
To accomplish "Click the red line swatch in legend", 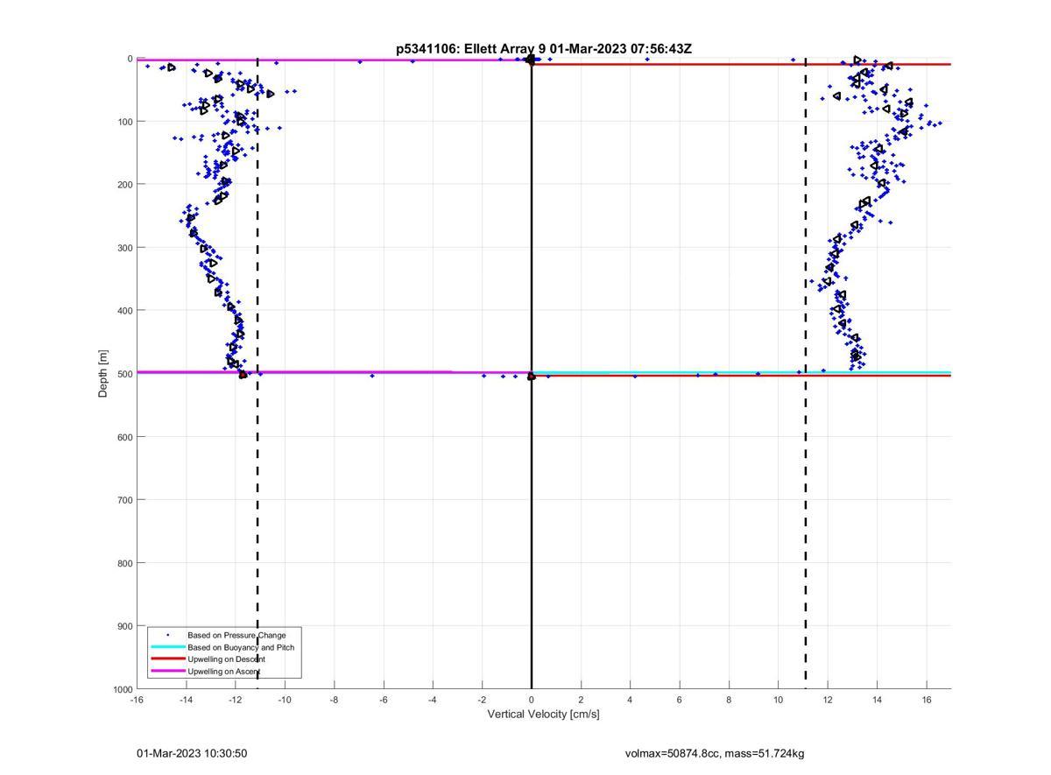I will point(168,659).
